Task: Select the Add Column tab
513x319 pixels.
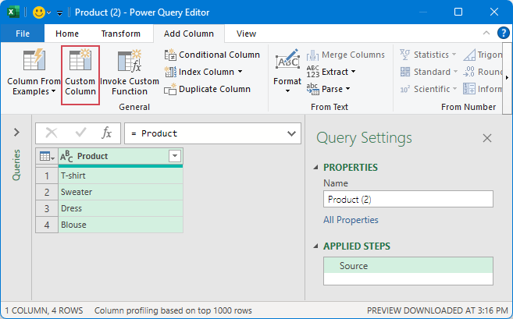Action: [x=189, y=34]
